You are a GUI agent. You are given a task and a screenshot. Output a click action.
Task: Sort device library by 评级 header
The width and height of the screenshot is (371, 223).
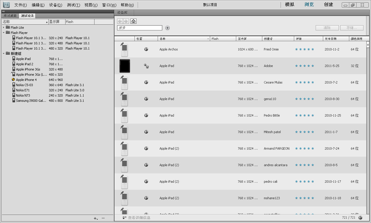pos(308,39)
